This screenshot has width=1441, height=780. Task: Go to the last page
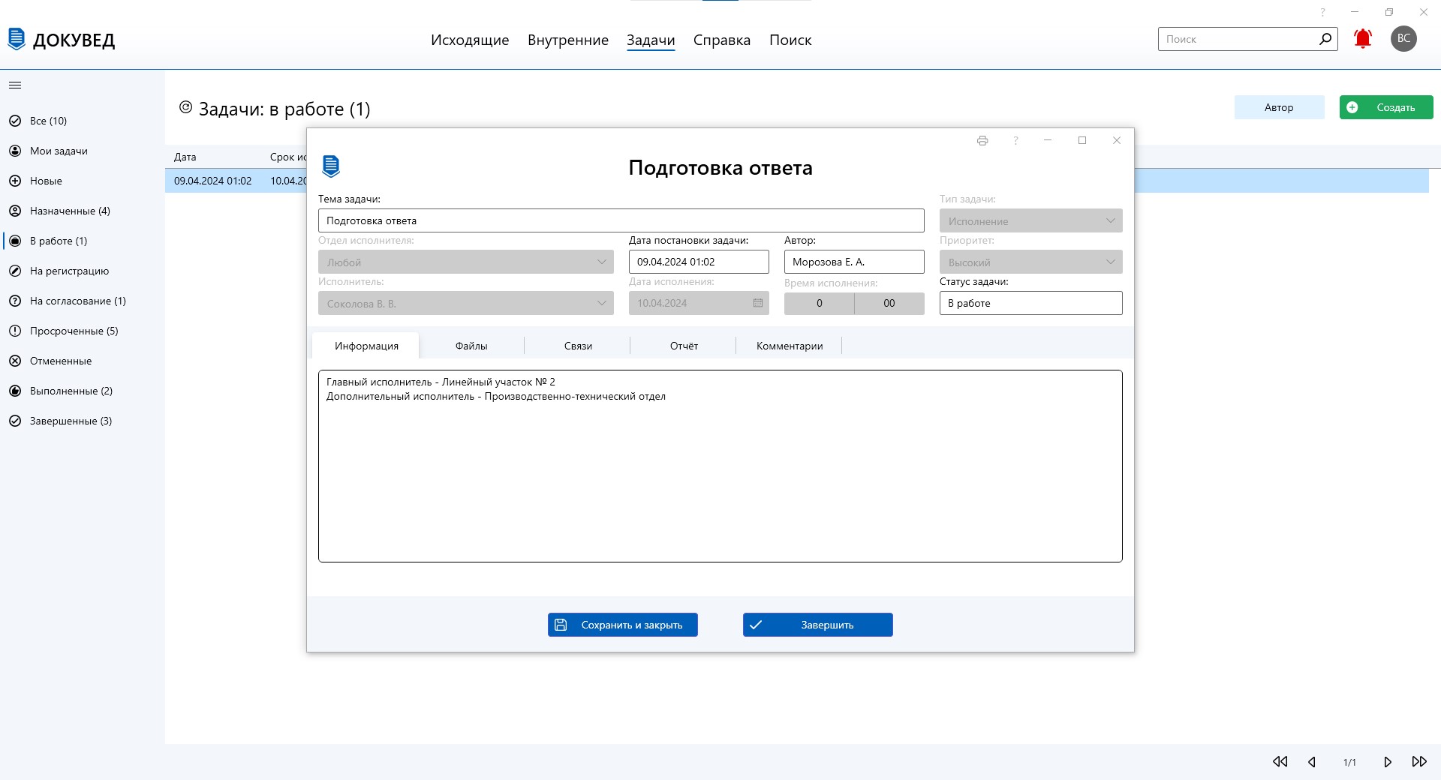click(x=1419, y=762)
